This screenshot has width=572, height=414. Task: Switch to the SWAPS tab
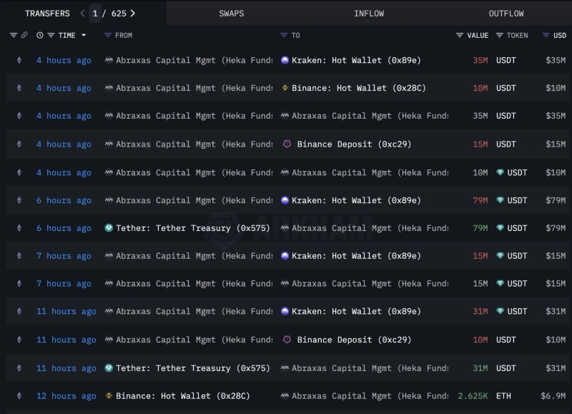point(231,14)
